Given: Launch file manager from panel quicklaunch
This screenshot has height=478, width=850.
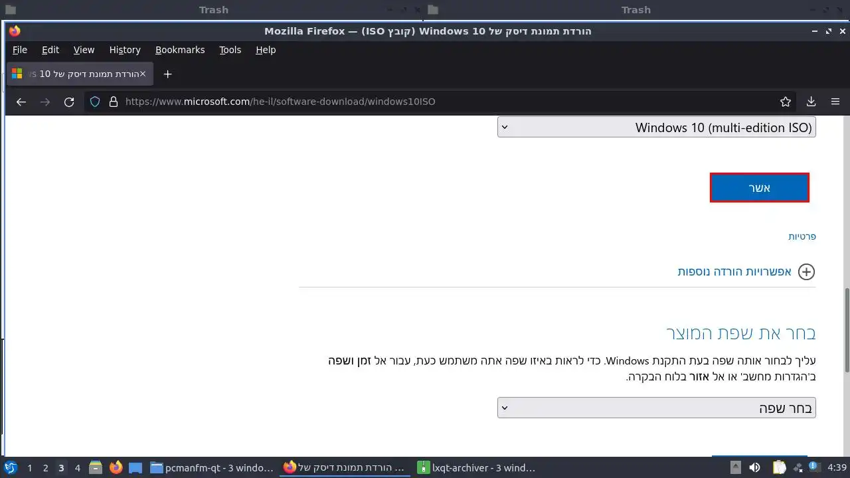Looking at the screenshot, I should pyautogui.click(x=96, y=468).
